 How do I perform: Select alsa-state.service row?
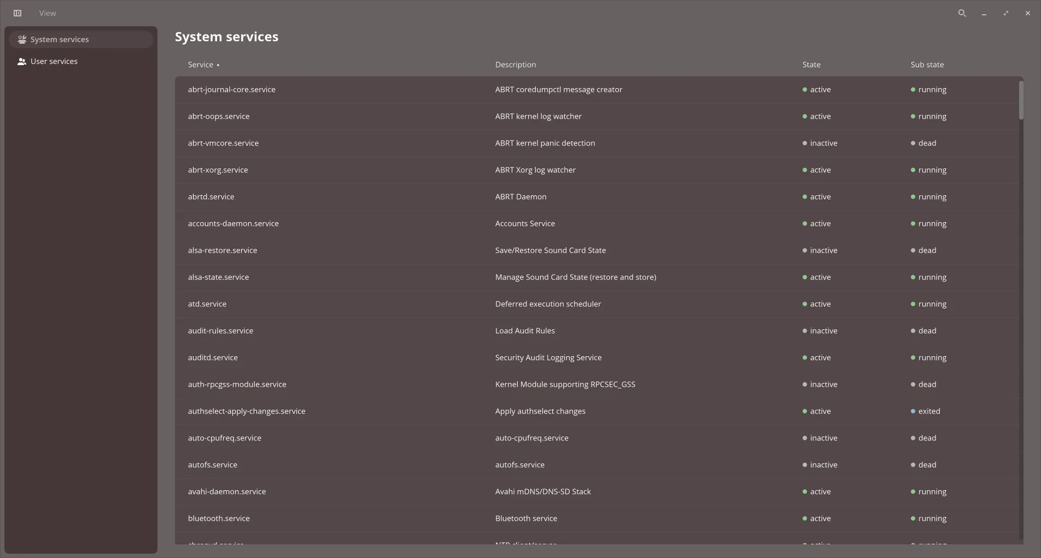click(597, 277)
